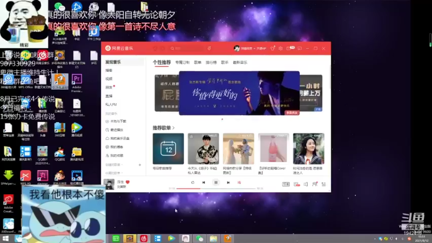Open the volume speaker icon
This screenshot has width=432, height=243.
[x=306, y=184]
